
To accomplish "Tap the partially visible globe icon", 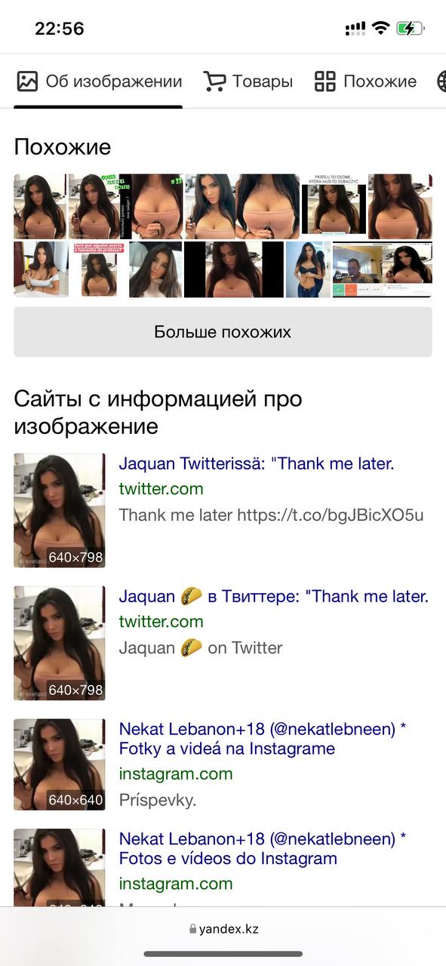I will click(441, 82).
